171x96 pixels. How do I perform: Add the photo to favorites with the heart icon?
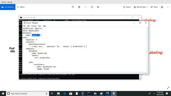85,7
